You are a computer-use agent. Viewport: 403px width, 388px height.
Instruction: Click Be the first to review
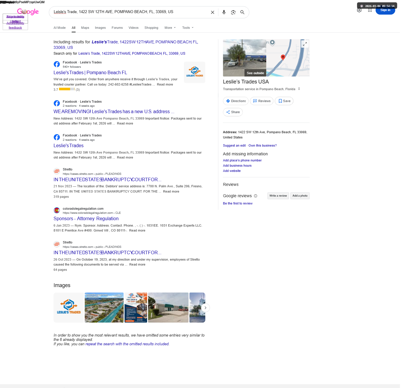tap(238, 203)
